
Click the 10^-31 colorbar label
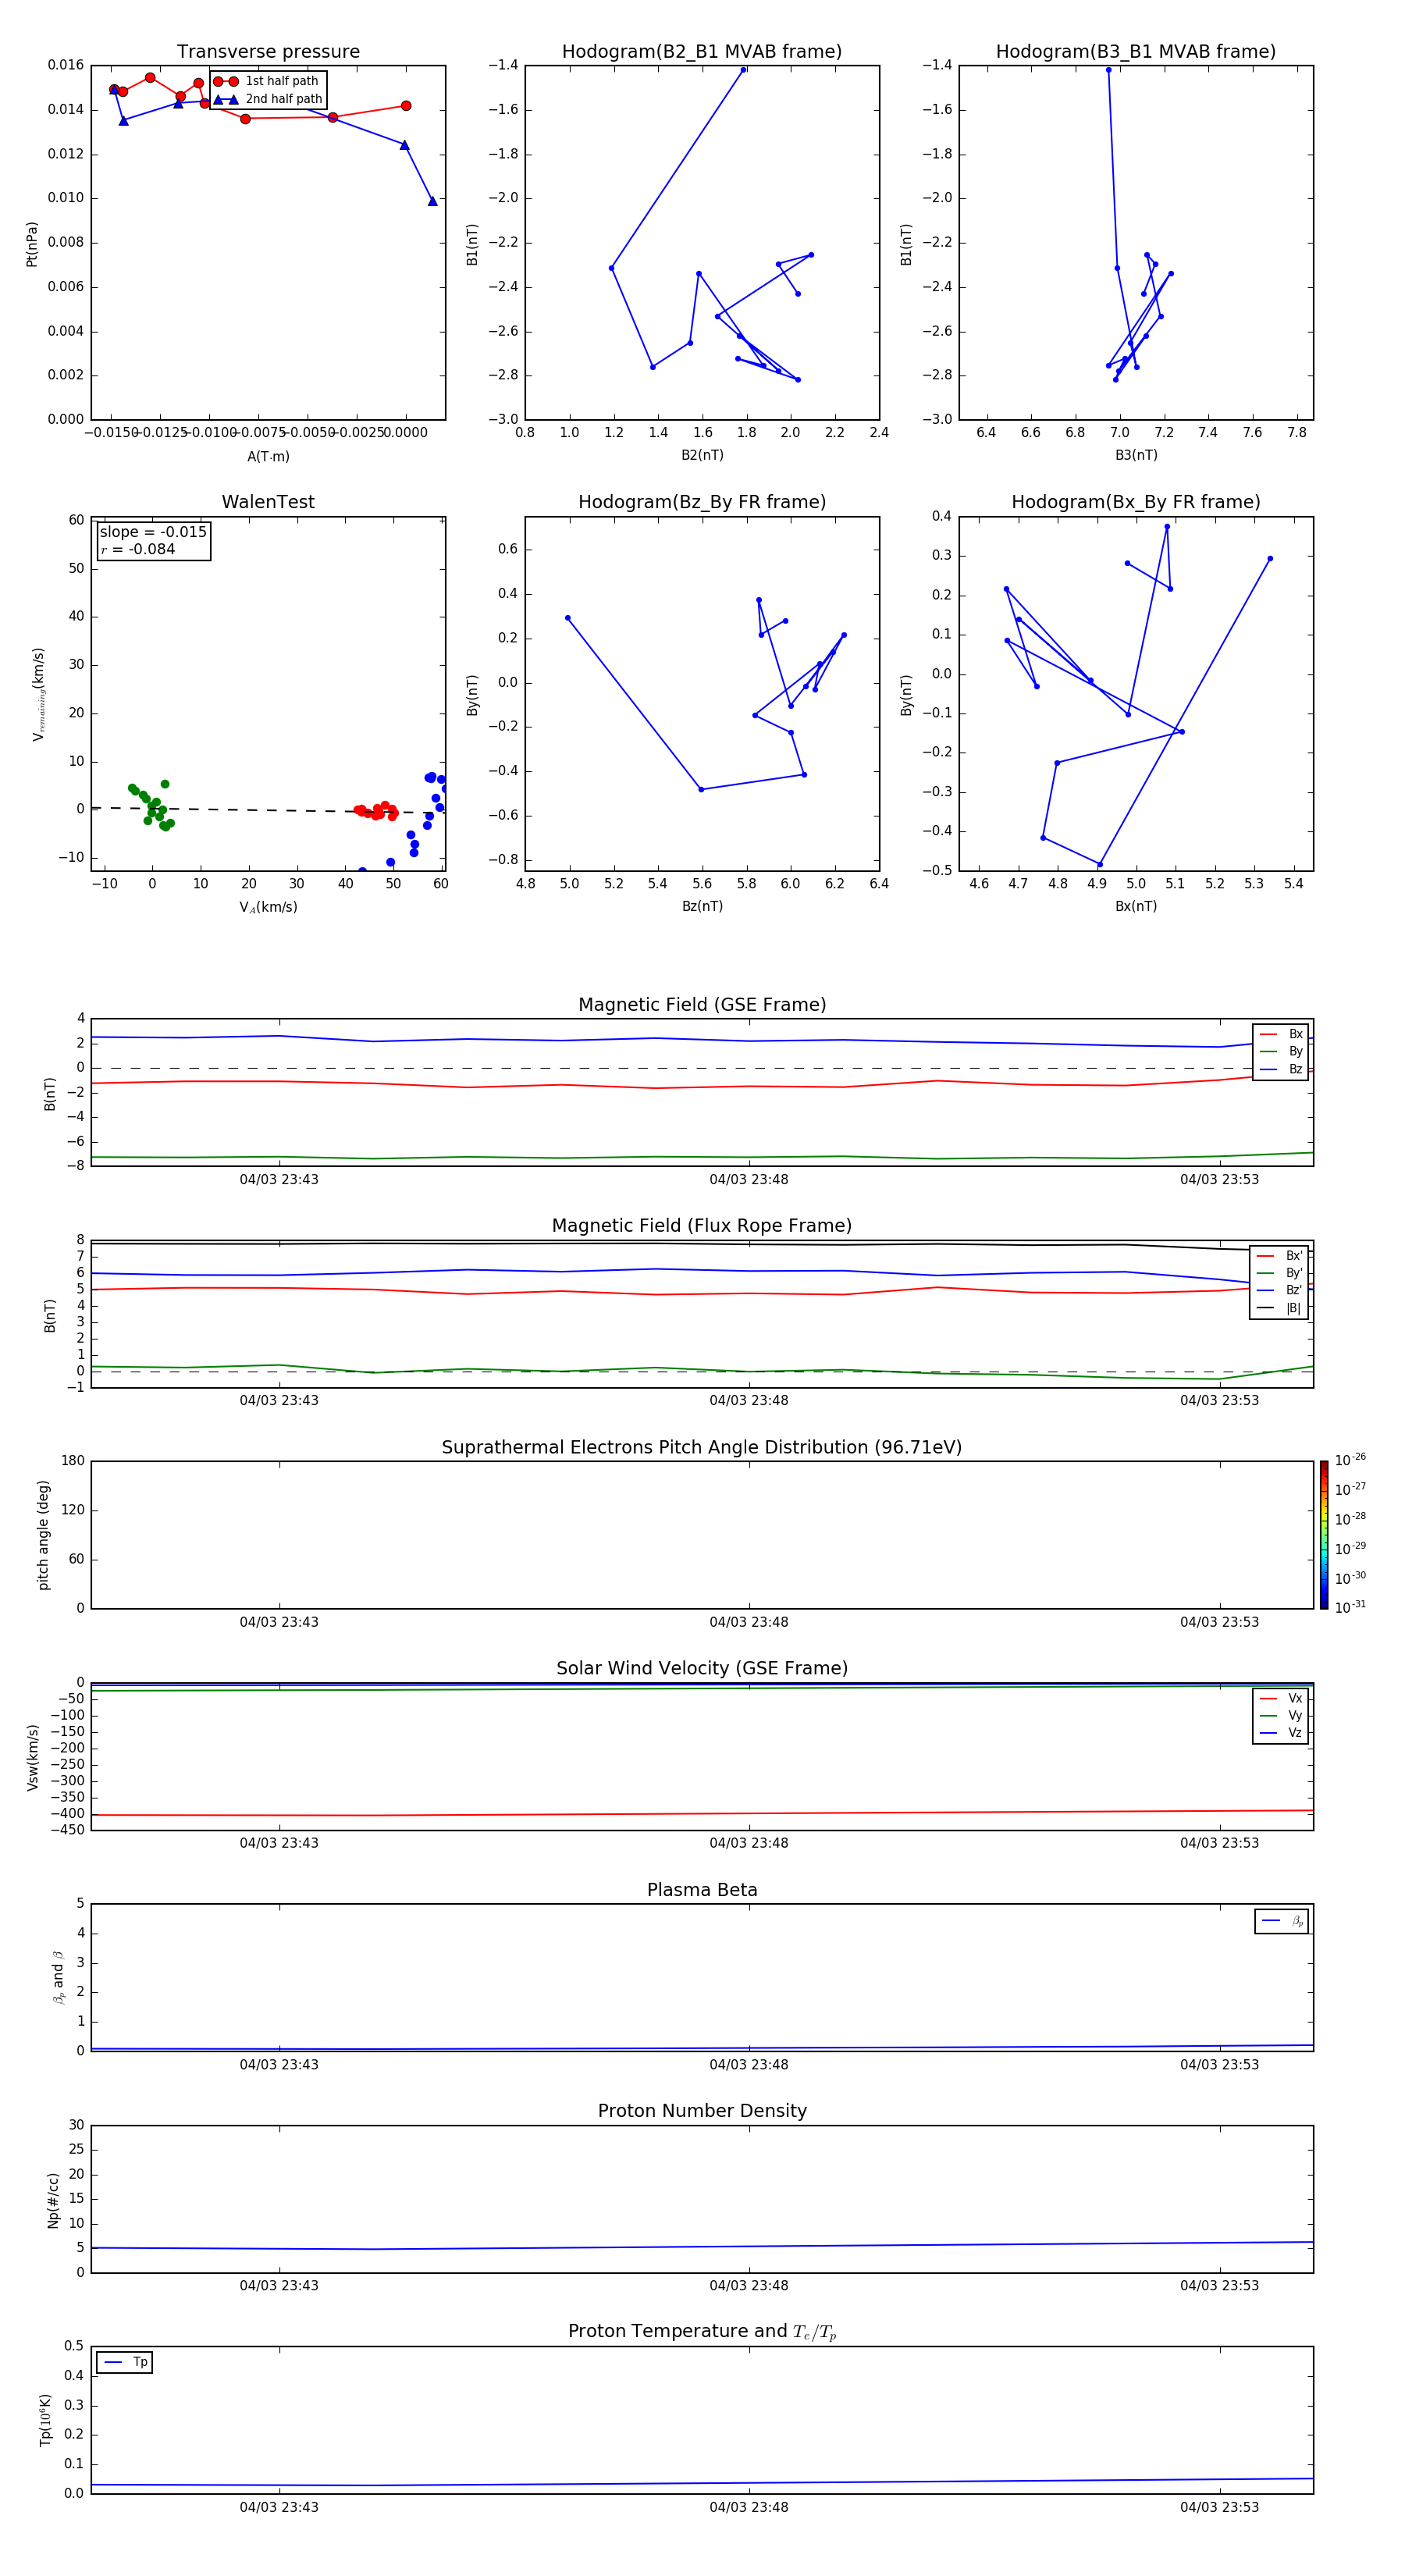coord(1350,1607)
